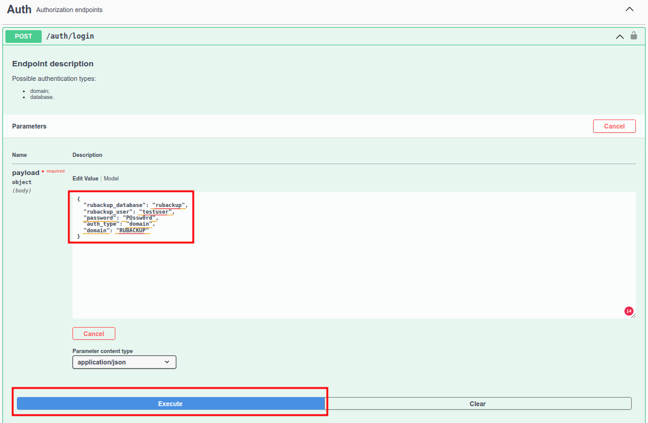648x423 pixels.
Task: Collapse the Auth section with its arrow
Action: 629,10
